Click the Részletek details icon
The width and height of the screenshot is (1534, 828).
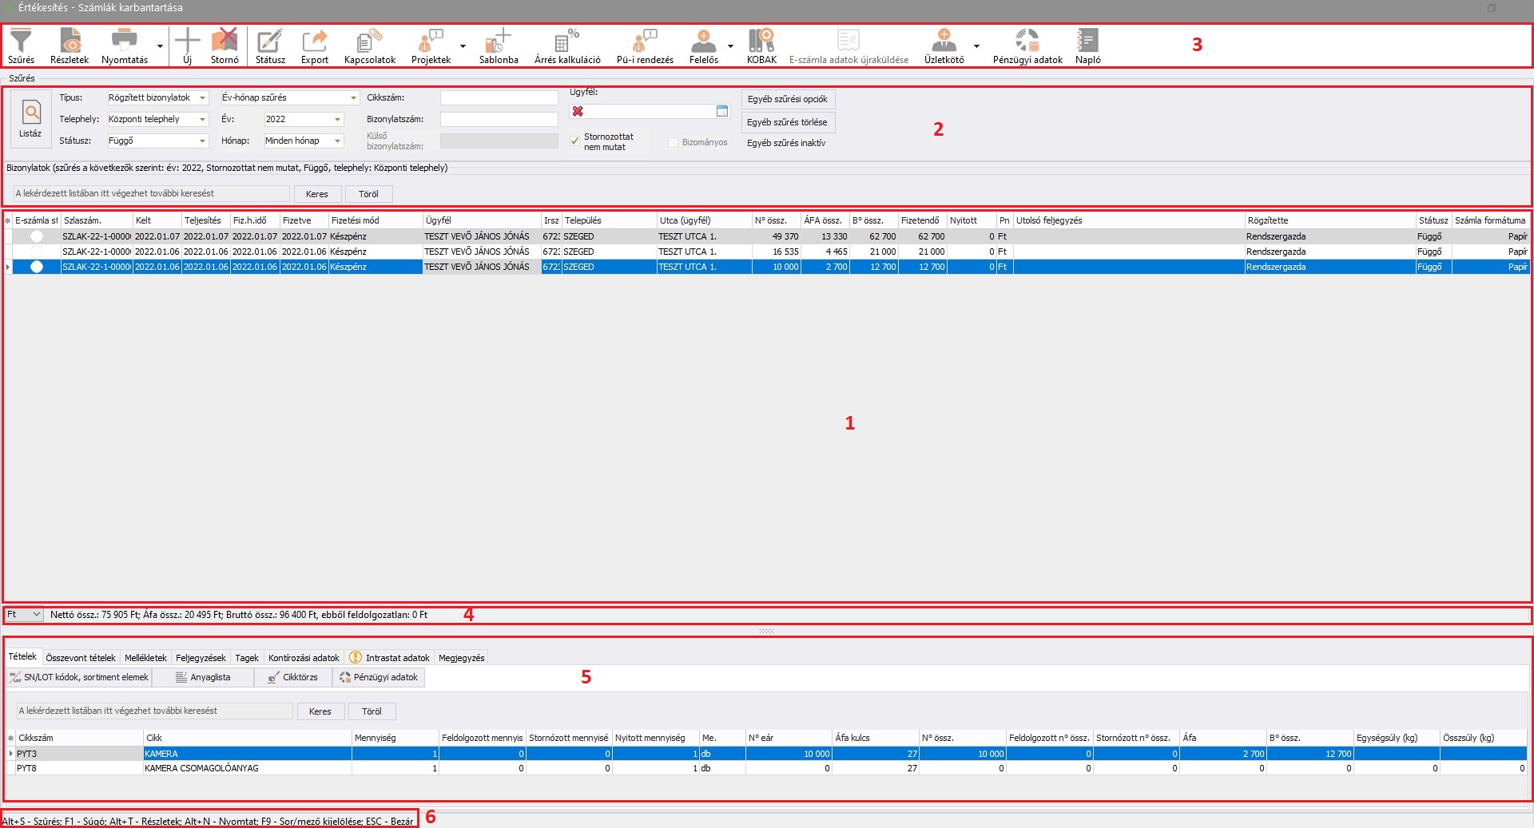coord(70,41)
